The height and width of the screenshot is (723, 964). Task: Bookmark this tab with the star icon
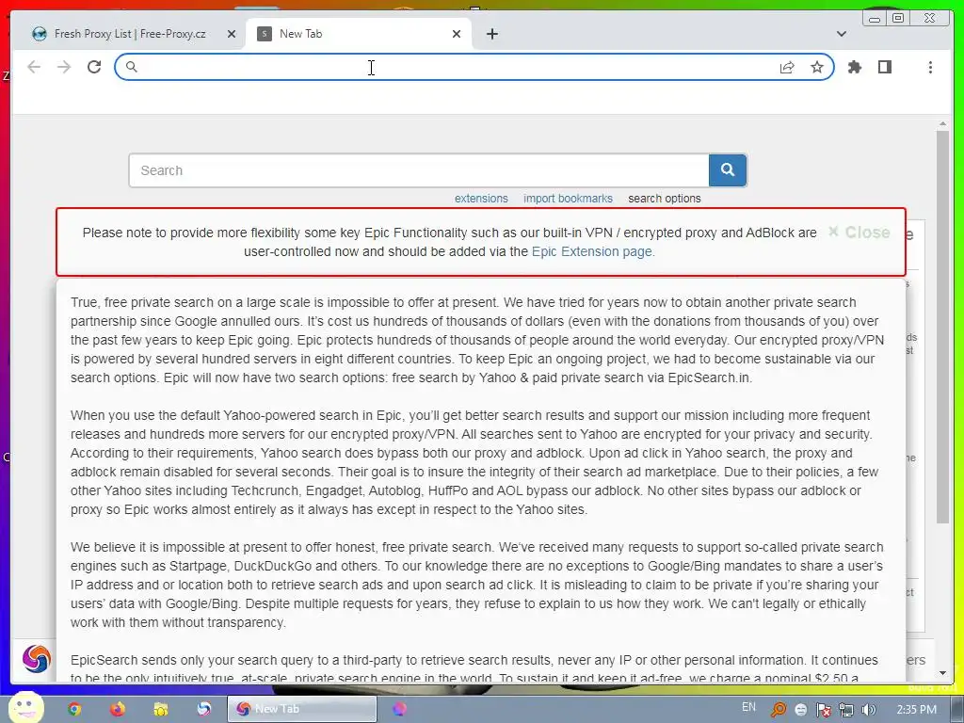817,67
